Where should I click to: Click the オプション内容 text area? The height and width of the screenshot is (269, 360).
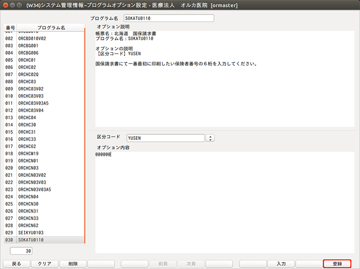tap(225, 202)
